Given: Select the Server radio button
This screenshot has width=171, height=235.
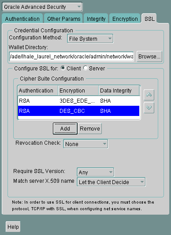Looking at the screenshot, I should pos(85,68).
